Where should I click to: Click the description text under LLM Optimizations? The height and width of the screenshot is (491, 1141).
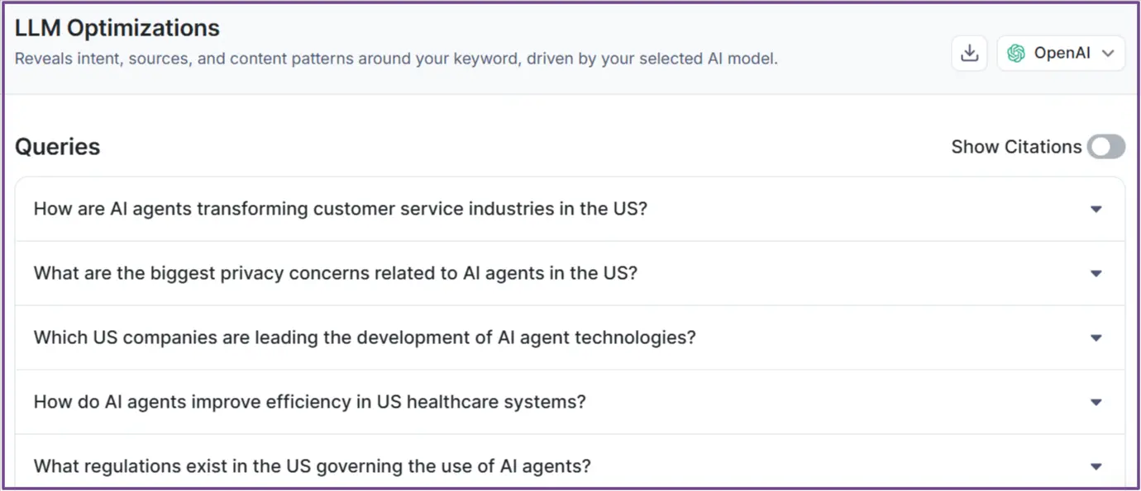tap(396, 59)
